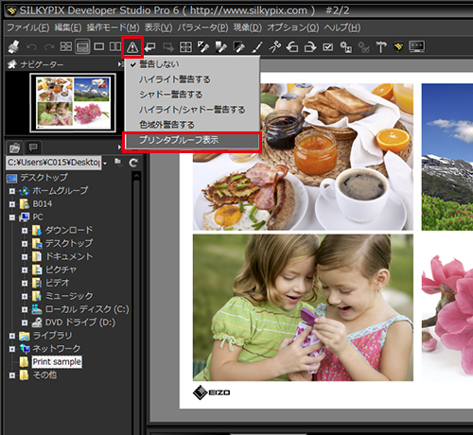
Task: Choose ハイライト警告する from dropdown
Action: pyautogui.click(x=192, y=79)
